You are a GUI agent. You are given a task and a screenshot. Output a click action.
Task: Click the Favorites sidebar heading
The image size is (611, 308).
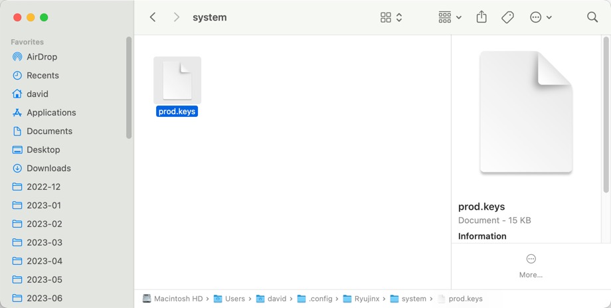tap(27, 42)
